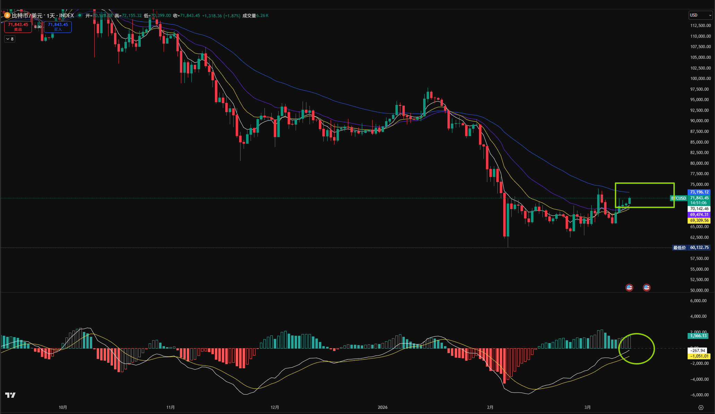Click the 1,566.13 MACD histogram value label
The image size is (715, 414).
coord(698,336)
